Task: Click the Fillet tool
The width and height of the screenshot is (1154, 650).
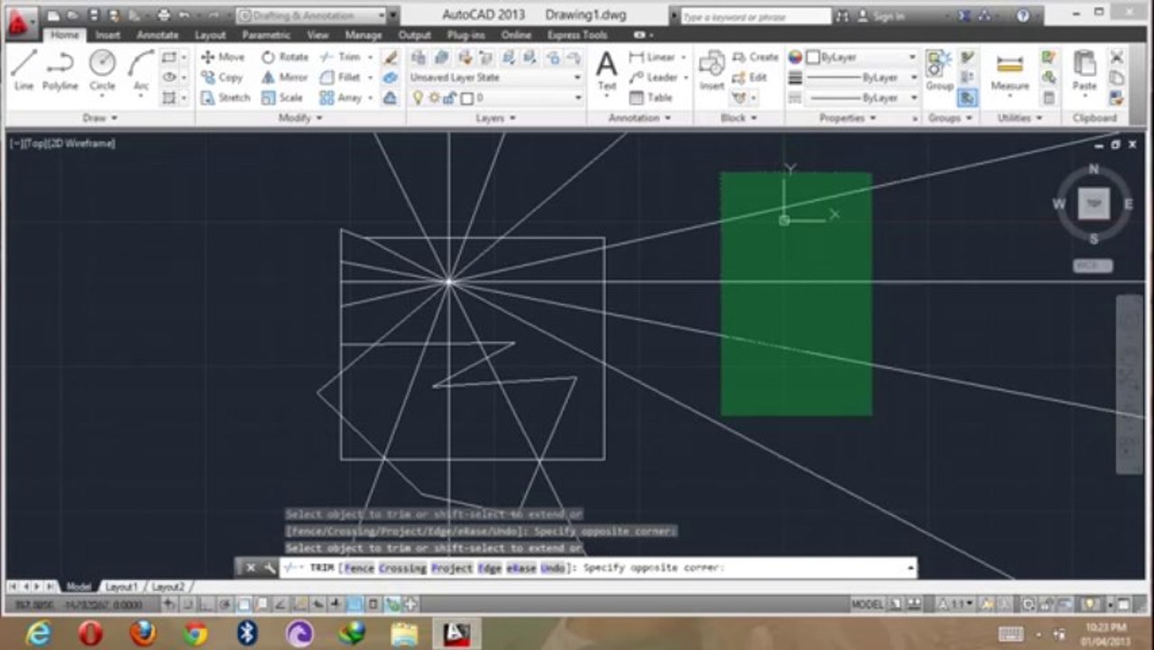Action: pos(341,78)
